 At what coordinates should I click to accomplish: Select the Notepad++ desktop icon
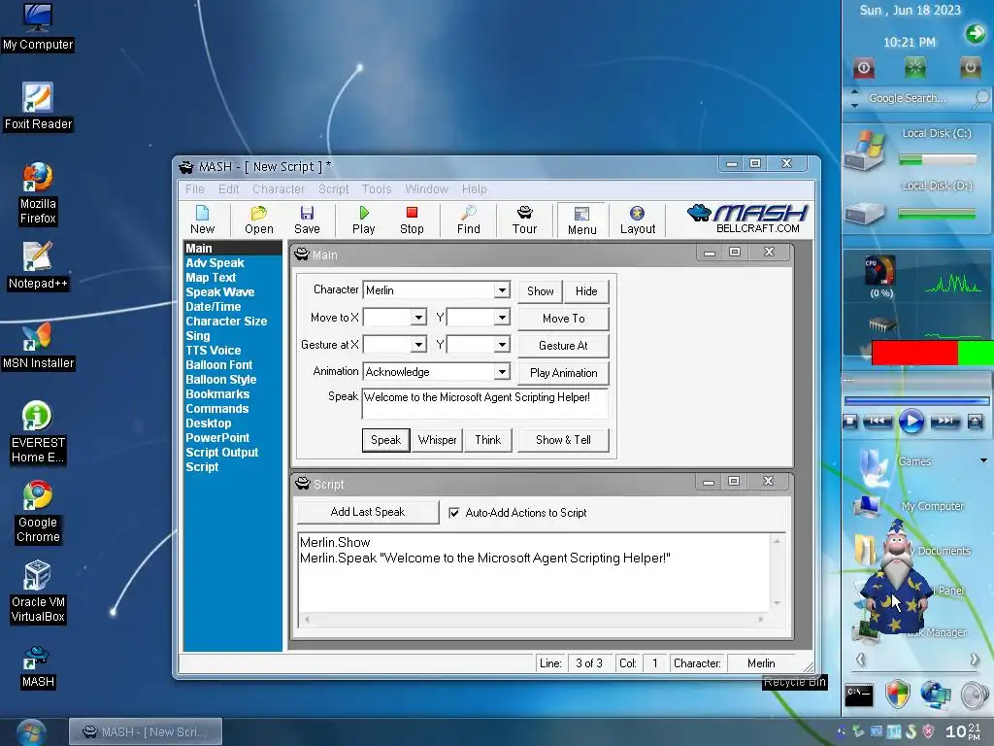pyautogui.click(x=38, y=266)
